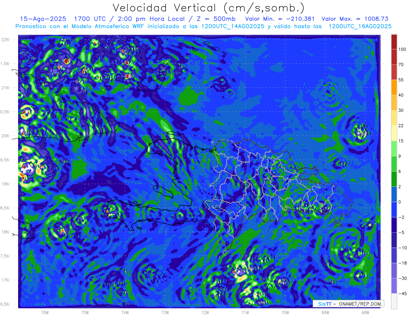Click the title 'Velocidad Vertical (cm/s,somb.)'
Screen dimensions: 410x317
click(208, 8)
